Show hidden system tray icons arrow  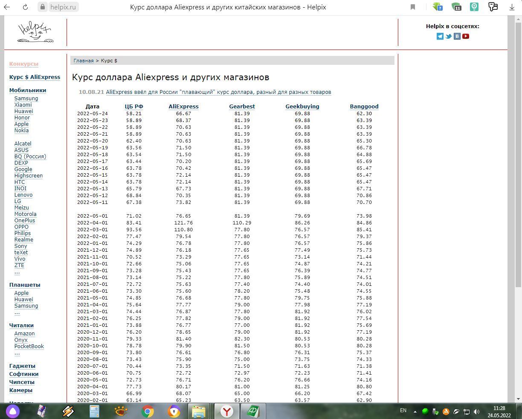pyautogui.click(x=415, y=412)
